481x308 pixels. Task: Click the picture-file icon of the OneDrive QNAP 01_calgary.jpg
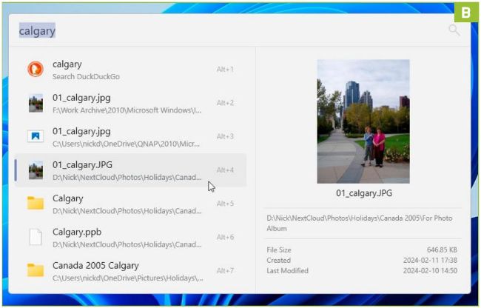pos(36,136)
